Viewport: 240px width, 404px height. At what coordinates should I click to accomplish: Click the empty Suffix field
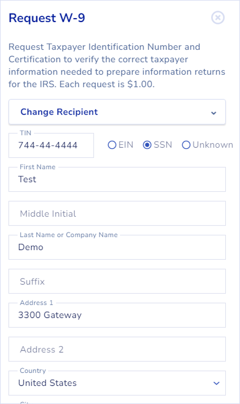tap(117, 281)
